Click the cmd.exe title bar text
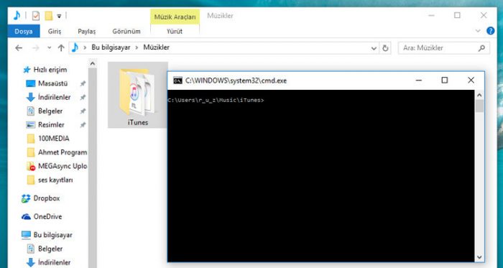503x268 pixels. (236, 80)
